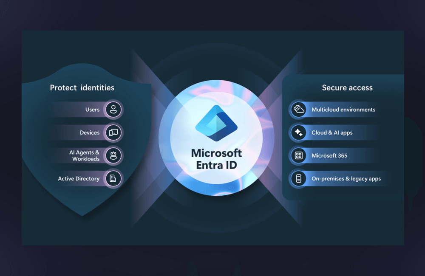The image size is (425, 276).
Task: Click the Cloud & AI apps label
Action: pyautogui.click(x=332, y=132)
